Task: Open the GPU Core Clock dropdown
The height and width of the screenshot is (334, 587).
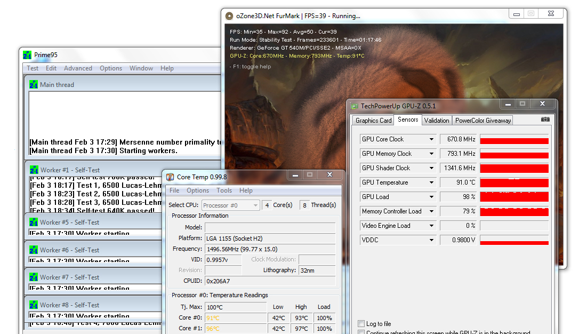Action: pos(431,139)
